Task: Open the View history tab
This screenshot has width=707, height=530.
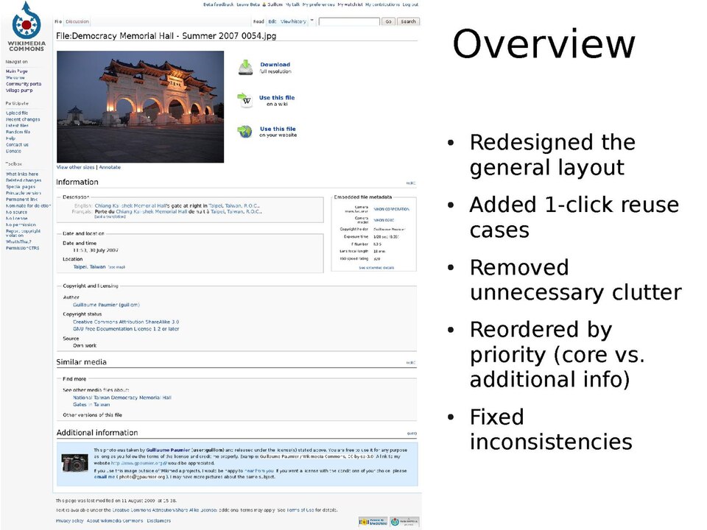Action: (x=294, y=22)
